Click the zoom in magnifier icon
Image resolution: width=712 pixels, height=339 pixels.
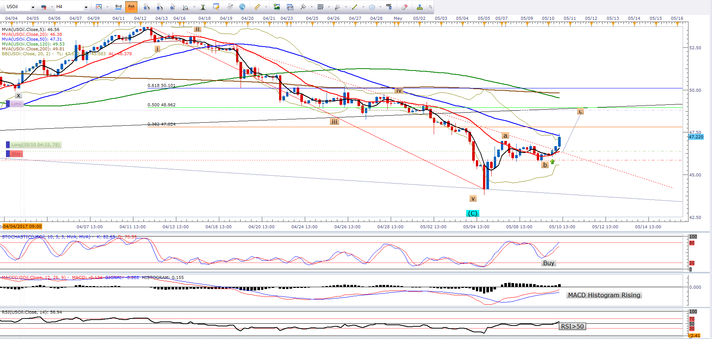(146, 7)
